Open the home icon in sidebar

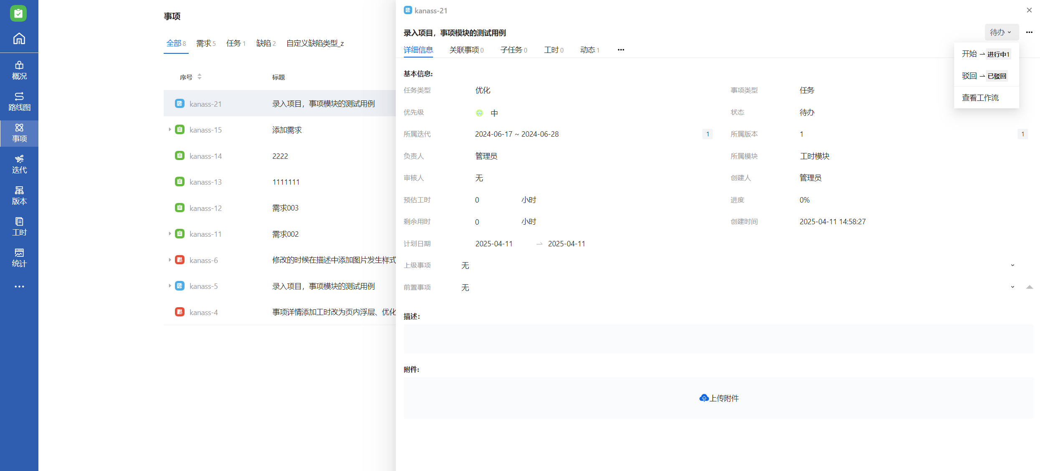[19, 39]
